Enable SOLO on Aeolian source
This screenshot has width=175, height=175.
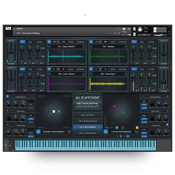pos(113,42)
